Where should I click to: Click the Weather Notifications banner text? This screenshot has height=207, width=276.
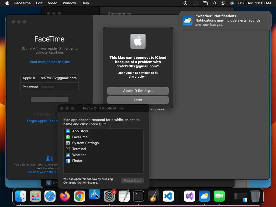[x=228, y=20]
